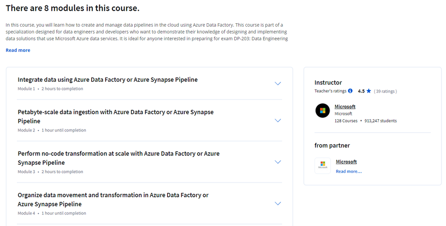Viewport: 446px width, 226px height.
Task: Click 'Teacher's ratings' label
Action: tap(330, 91)
